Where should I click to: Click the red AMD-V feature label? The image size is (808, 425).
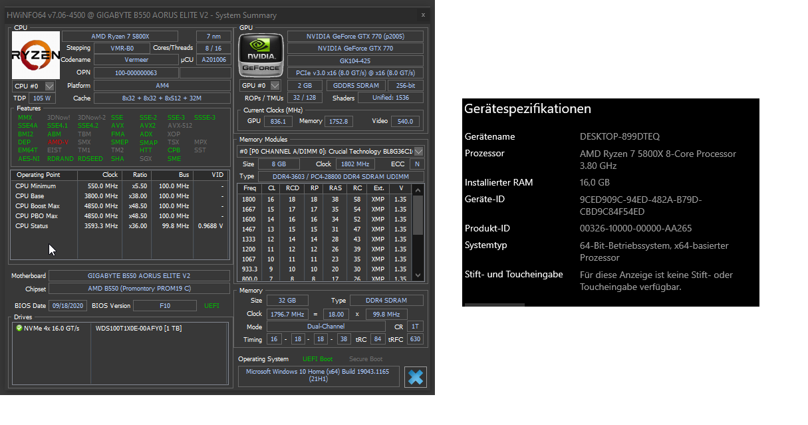coord(58,142)
